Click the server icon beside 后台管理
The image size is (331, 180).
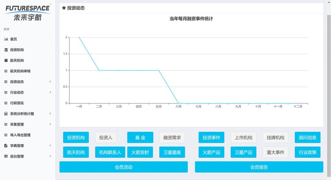pos(6,156)
